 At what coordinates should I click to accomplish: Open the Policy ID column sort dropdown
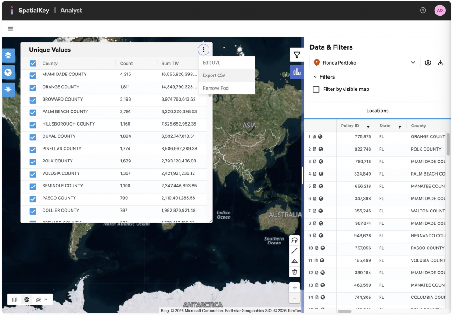tap(368, 126)
